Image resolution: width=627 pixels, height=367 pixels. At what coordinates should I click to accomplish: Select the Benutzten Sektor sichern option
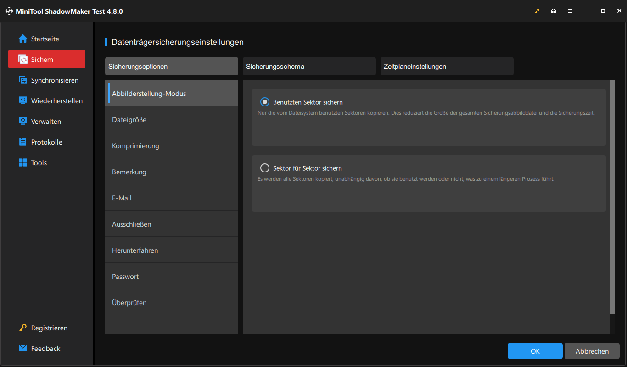pos(265,102)
